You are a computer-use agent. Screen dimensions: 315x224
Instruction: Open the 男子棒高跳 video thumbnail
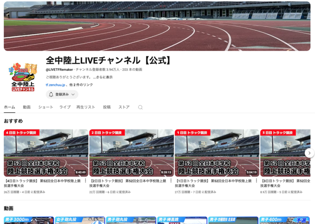[182, 221]
